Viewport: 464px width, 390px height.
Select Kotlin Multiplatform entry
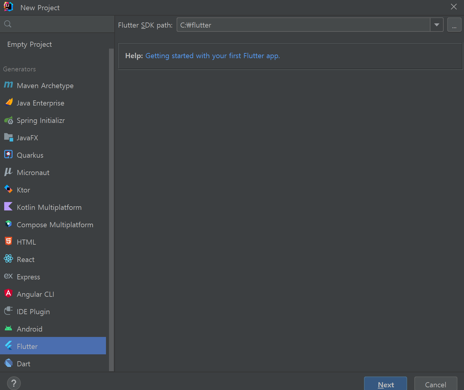coord(53,207)
